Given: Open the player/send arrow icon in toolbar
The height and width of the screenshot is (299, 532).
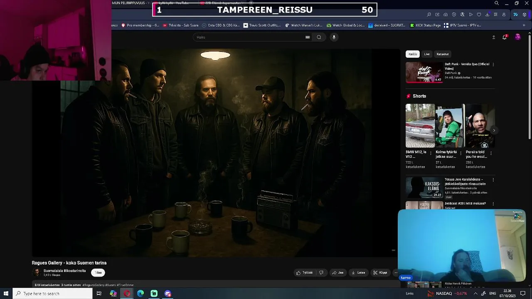Looking at the screenshot, I should point(470,15).
